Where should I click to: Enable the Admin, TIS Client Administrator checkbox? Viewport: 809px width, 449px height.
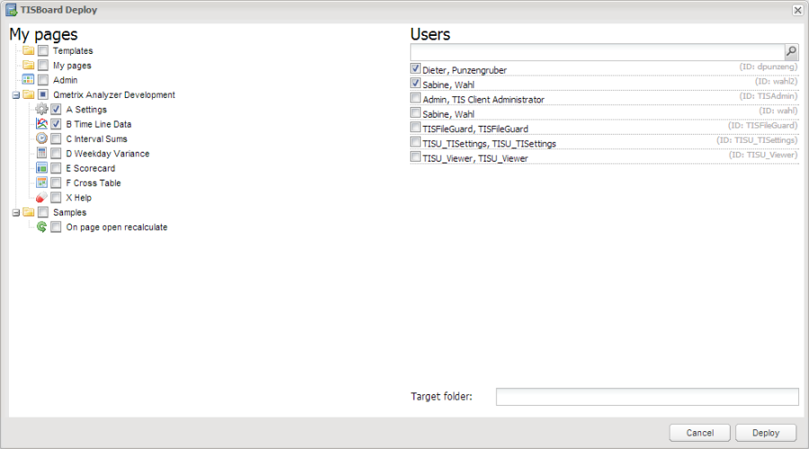pyautogui.click(x=415, y=98)
